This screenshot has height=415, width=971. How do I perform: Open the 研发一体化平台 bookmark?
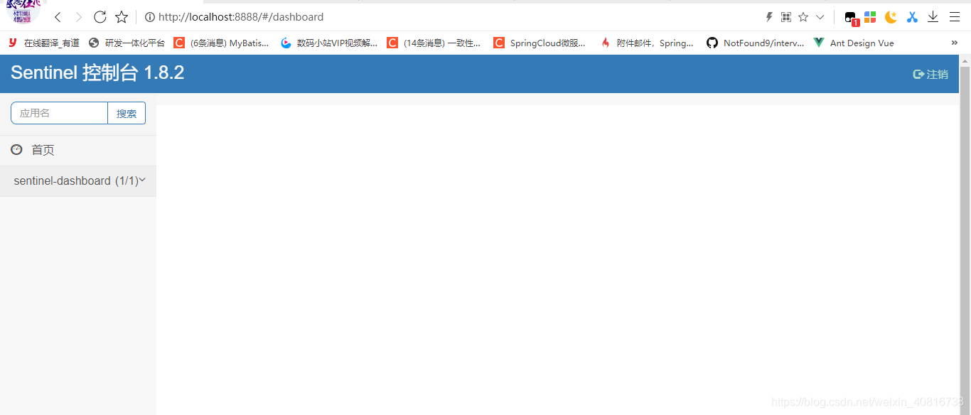(127, 43)
